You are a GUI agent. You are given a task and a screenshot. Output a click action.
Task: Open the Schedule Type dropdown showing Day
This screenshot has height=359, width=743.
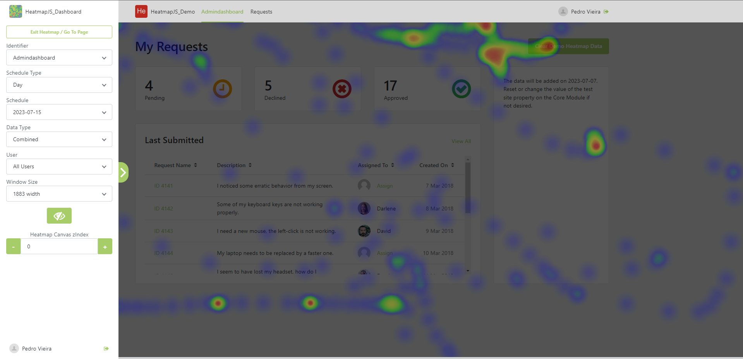point(59,85)
